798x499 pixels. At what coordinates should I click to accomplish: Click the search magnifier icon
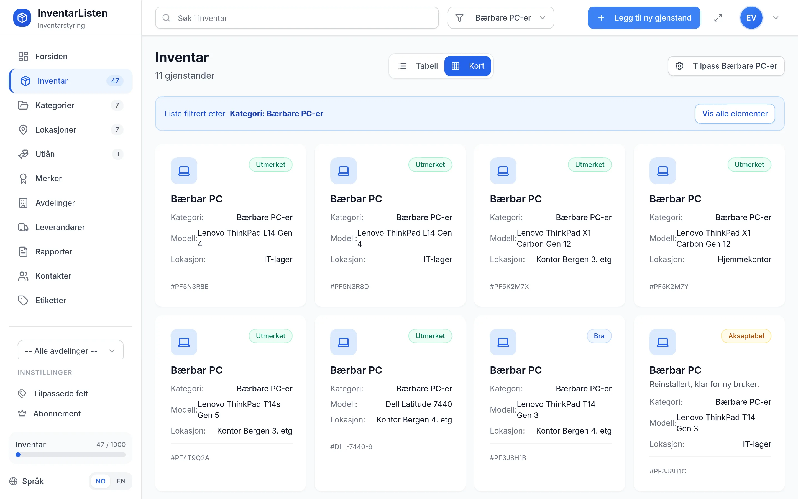coord(167,18)
